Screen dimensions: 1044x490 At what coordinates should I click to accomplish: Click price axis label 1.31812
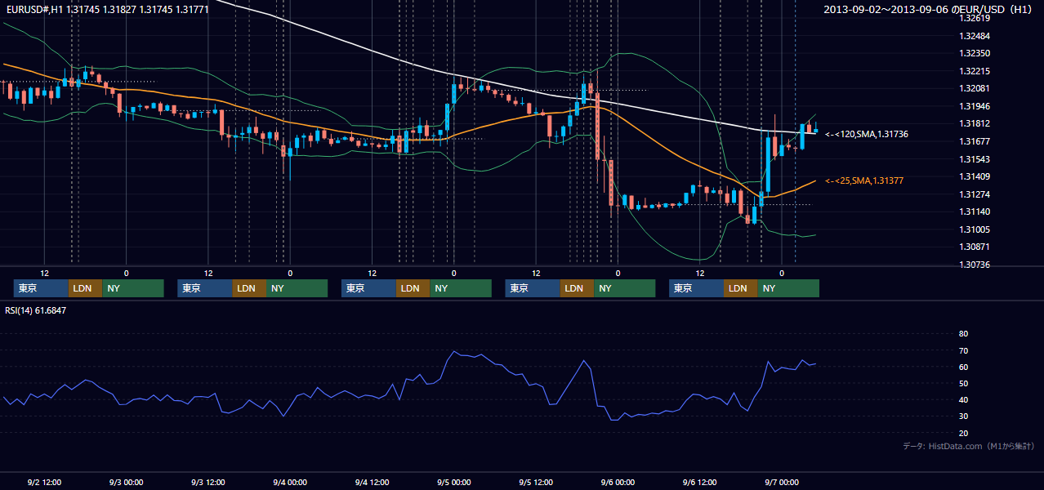tap(975, 123)
